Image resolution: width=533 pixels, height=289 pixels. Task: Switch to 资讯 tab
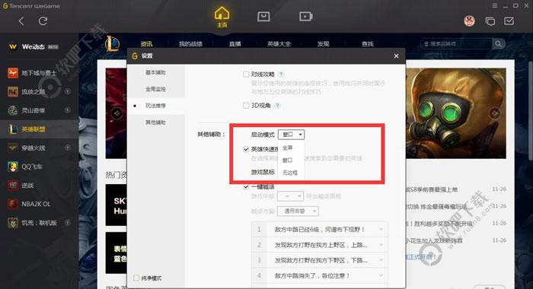click(147, 44)
